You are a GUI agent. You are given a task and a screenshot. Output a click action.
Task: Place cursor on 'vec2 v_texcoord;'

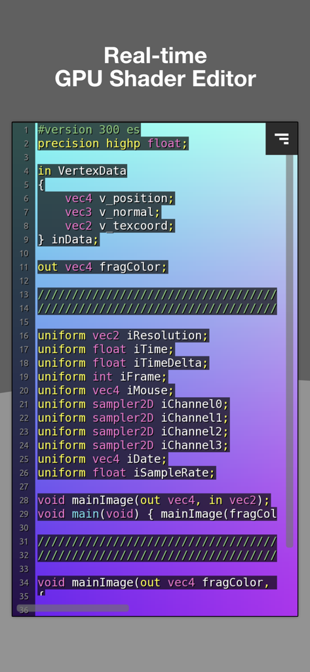tap(119, 226)
